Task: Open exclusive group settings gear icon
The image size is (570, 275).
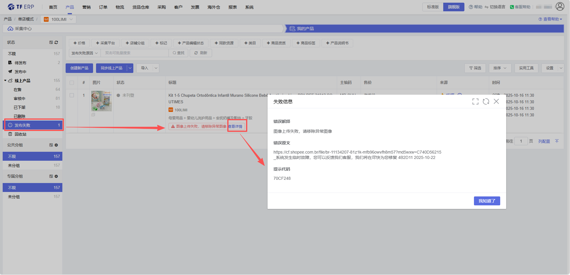Action: [x=56, y=176]
